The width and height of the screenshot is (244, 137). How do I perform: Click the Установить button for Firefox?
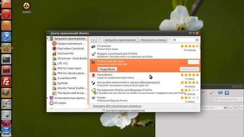[189, 69]
